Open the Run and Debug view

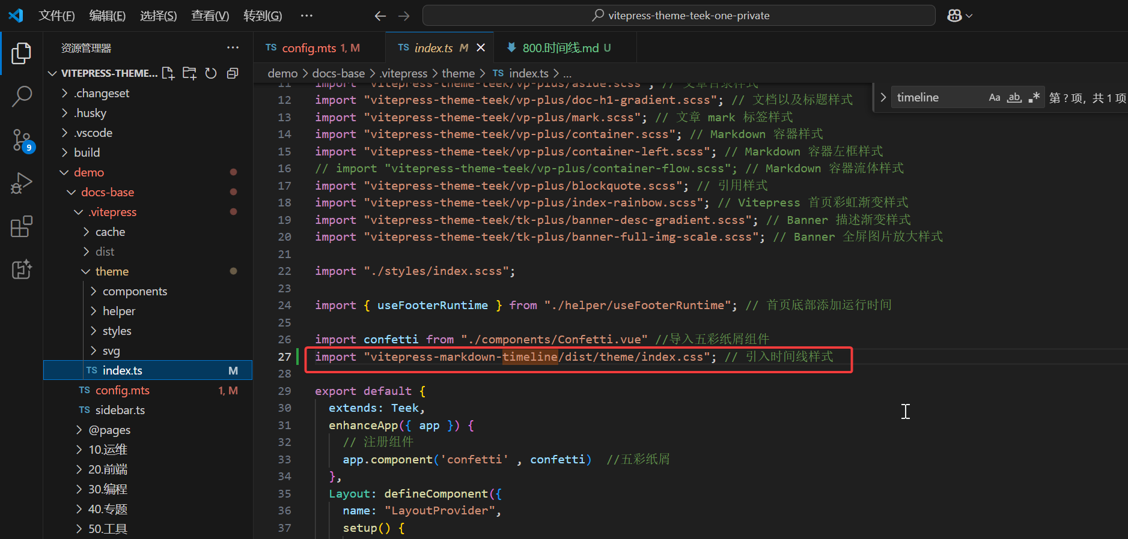(22, 183)
